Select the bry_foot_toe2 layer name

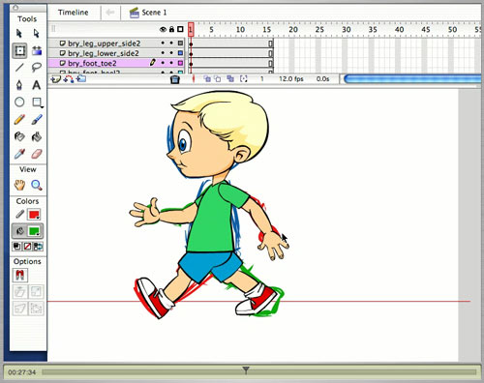92,63
